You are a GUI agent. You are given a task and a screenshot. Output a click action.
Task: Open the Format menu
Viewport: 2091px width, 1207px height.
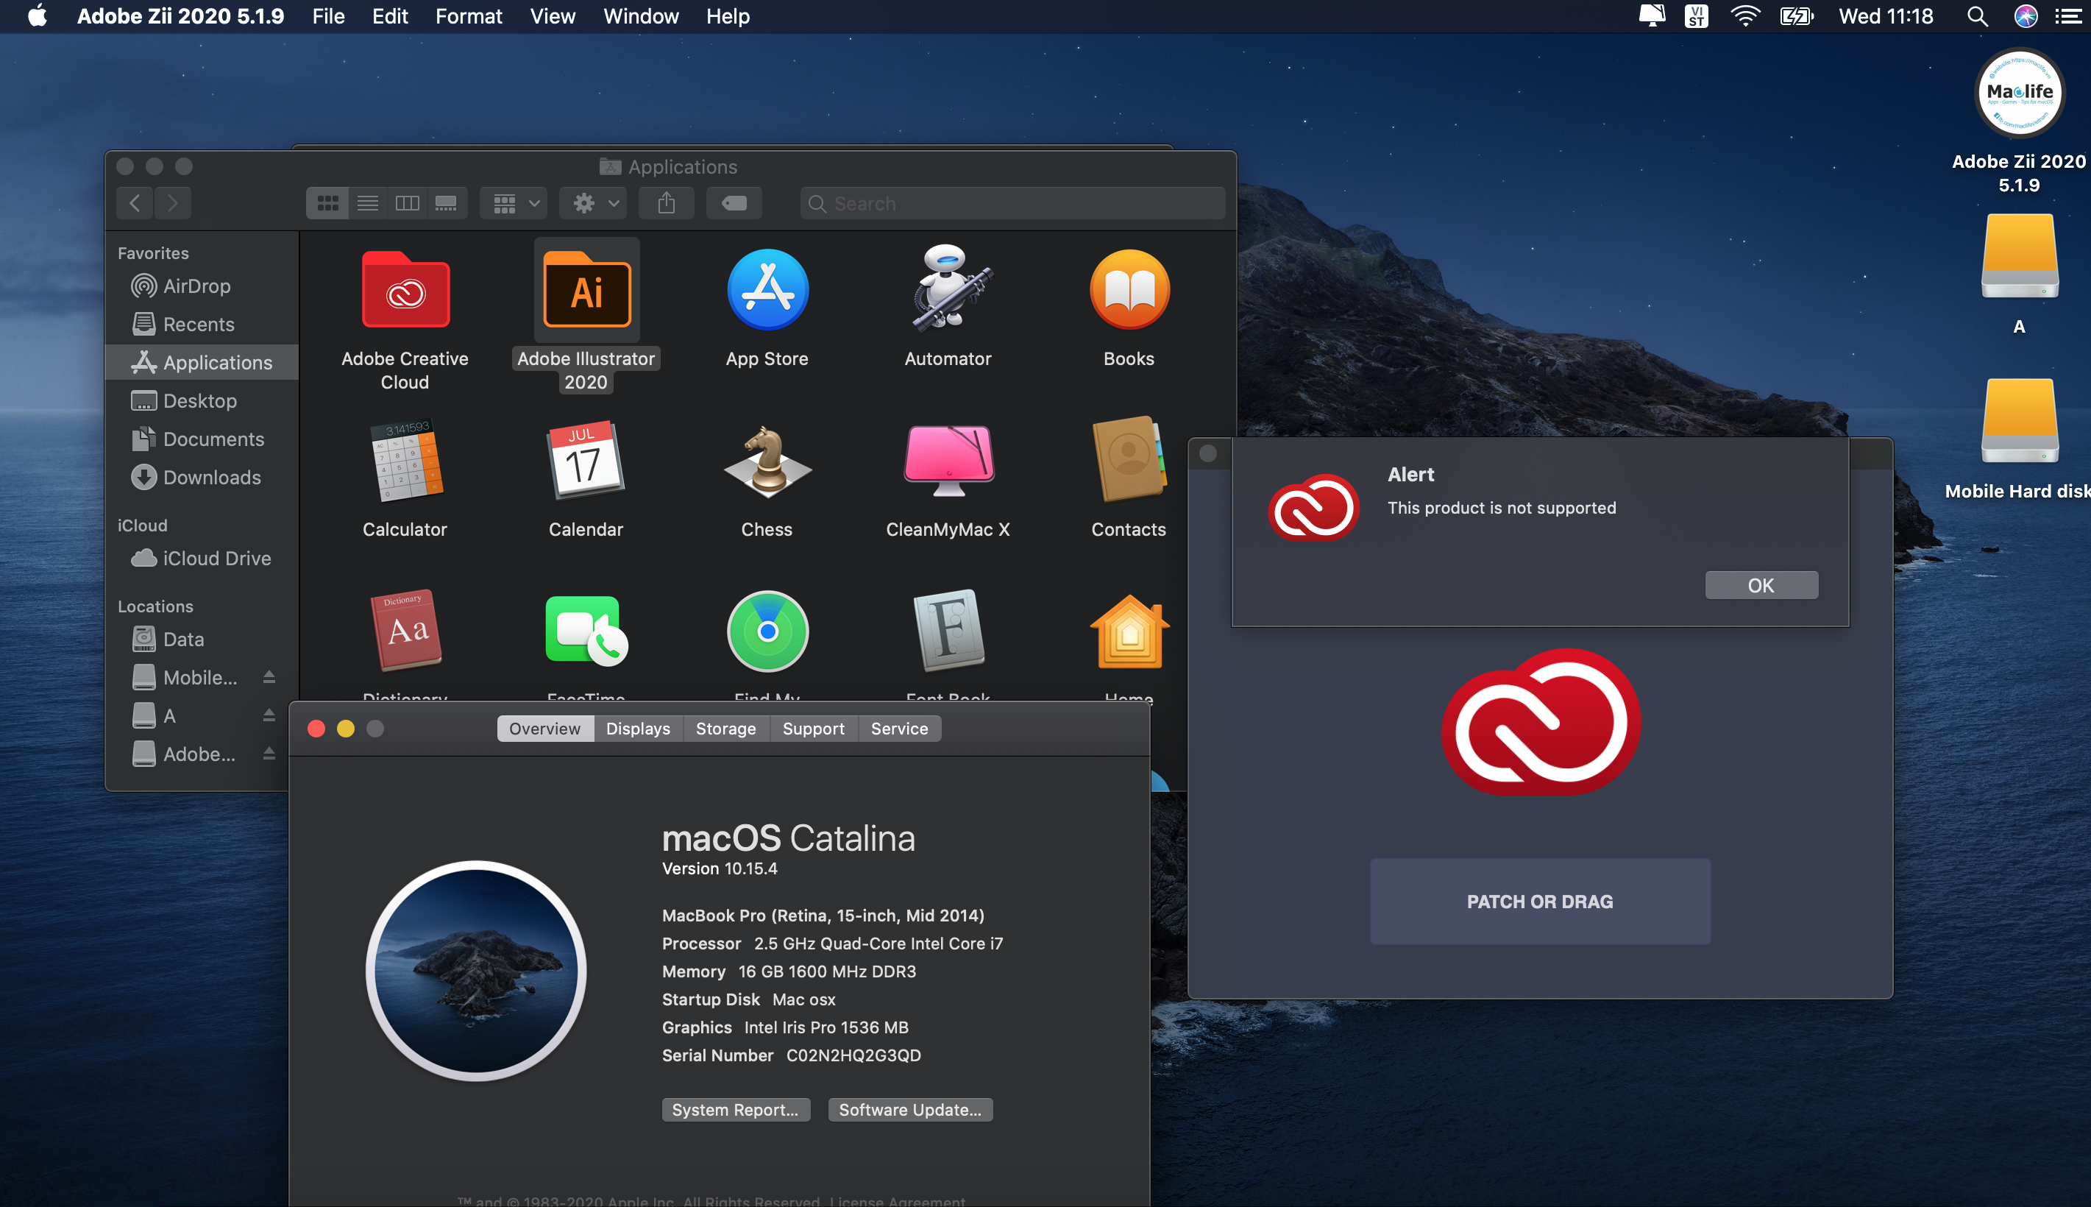(x=469, y=17)
